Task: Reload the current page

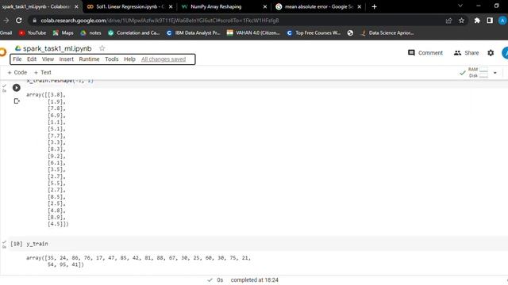Action: (x=19, y=21)
